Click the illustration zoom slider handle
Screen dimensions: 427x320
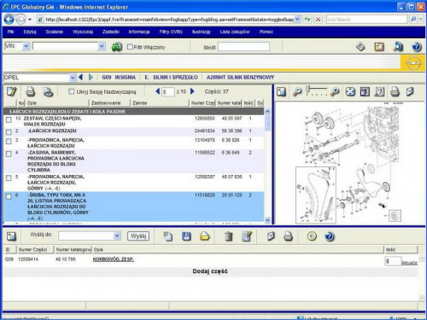pyautogui.click(x=307, y=90)
